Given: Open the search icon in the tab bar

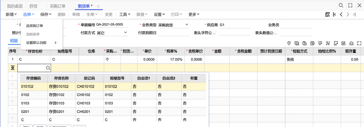Looking at the screenshot, I should [341, 5].
